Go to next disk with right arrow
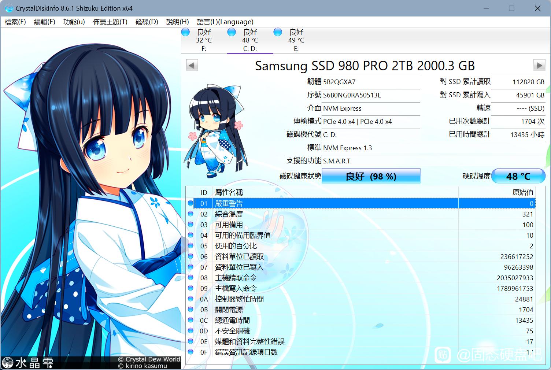Viewport: 551px width, 370px height. pos(539,65)
